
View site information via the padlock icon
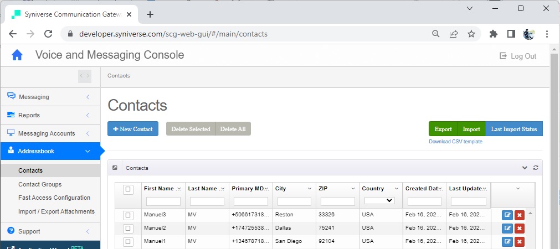tap(70, 34)
